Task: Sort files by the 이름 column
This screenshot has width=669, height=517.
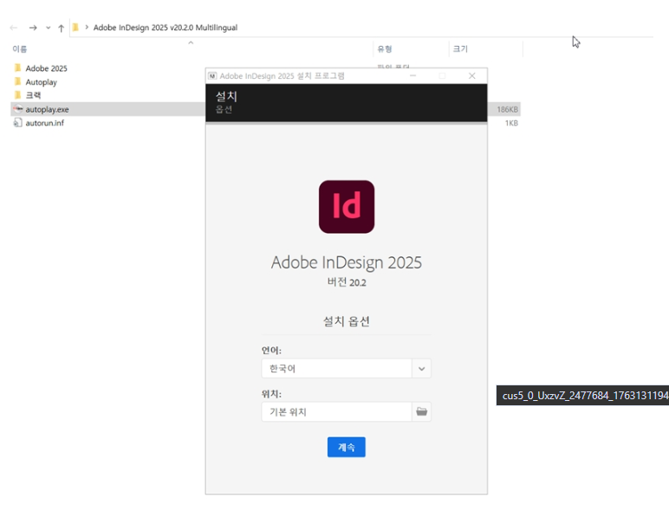Action: tap(20, 49)
